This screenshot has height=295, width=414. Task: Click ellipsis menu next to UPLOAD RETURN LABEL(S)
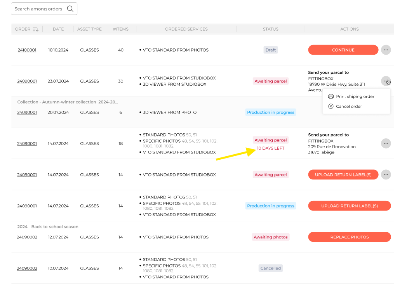coord(386,174)
